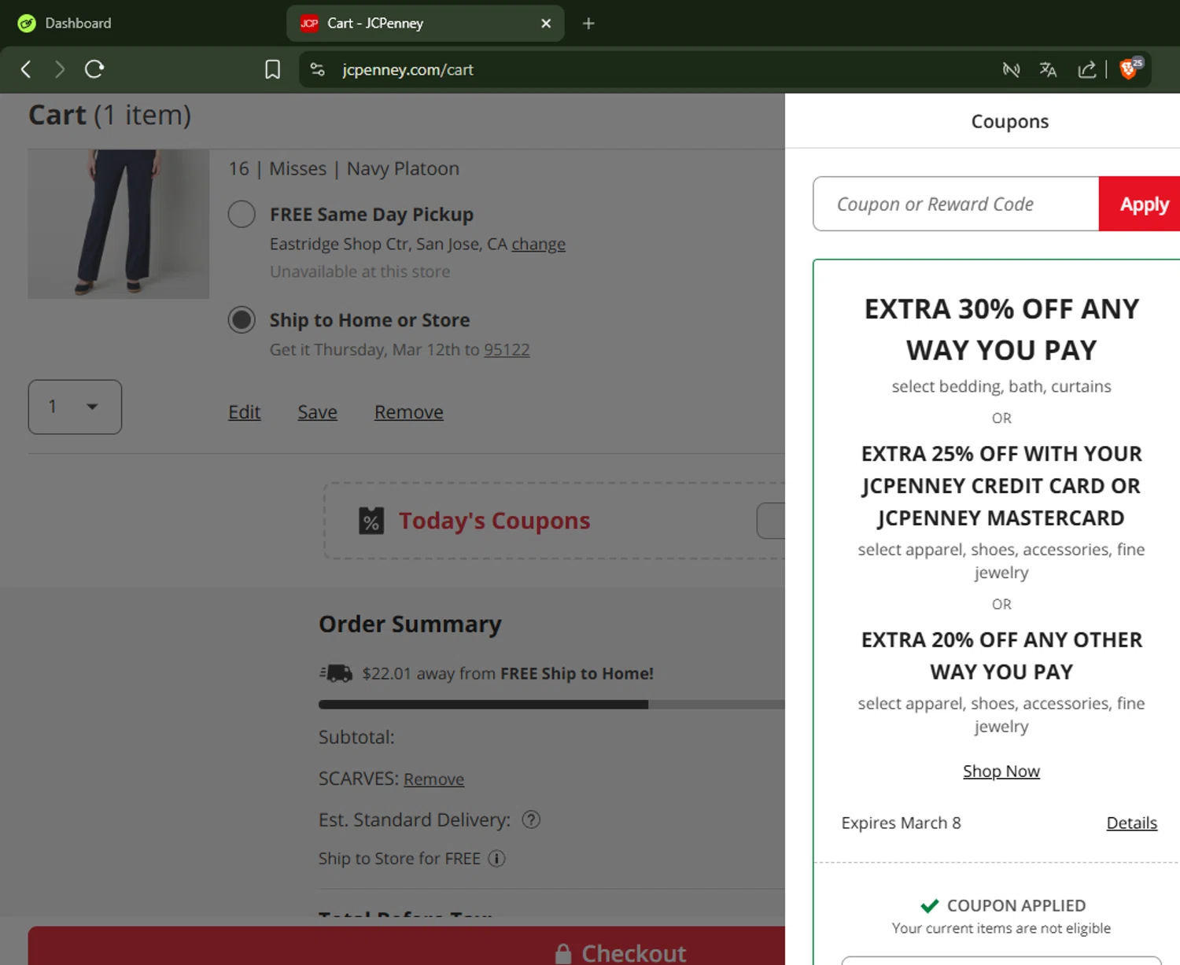Remove the item from cart

(x=408, y=412)
